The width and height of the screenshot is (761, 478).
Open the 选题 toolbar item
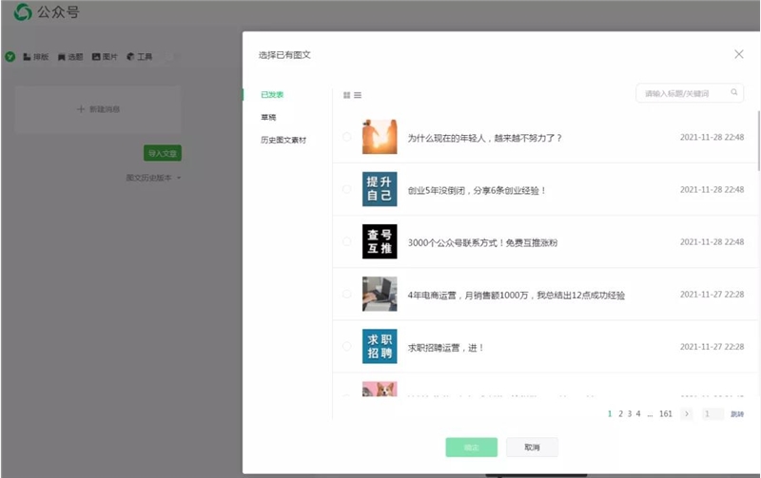click(x=70, y=57)
